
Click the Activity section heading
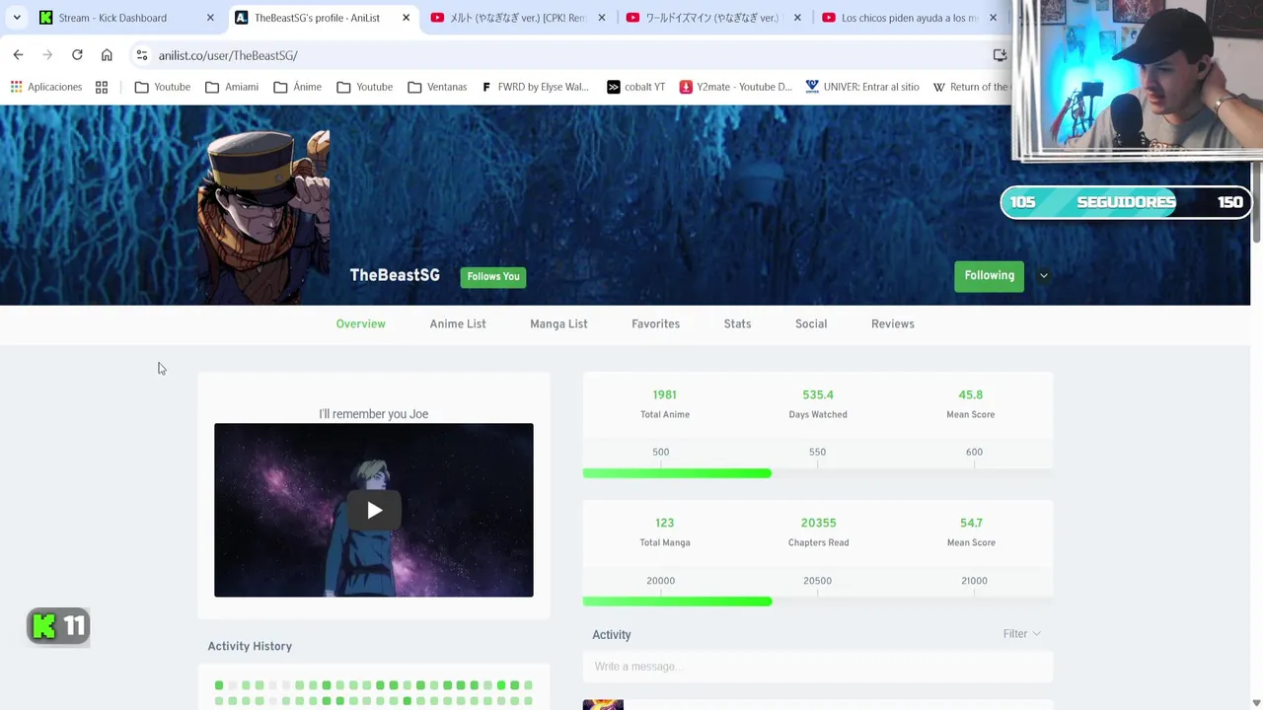pyautogui.click(x=612, y=635)
